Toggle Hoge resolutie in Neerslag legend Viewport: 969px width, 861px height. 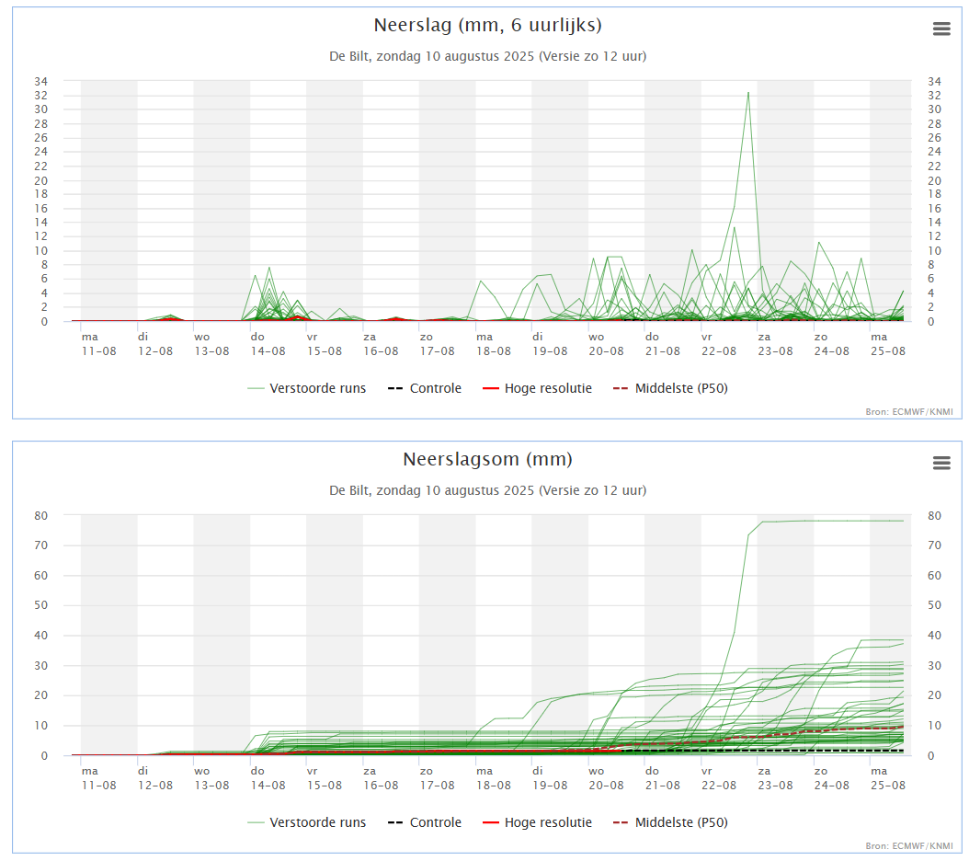click(x=537, y=388)
